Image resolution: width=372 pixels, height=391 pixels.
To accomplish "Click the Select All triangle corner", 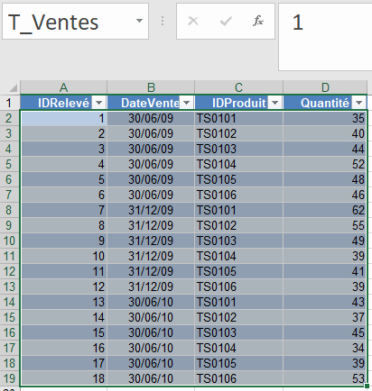I will [14, 87].
